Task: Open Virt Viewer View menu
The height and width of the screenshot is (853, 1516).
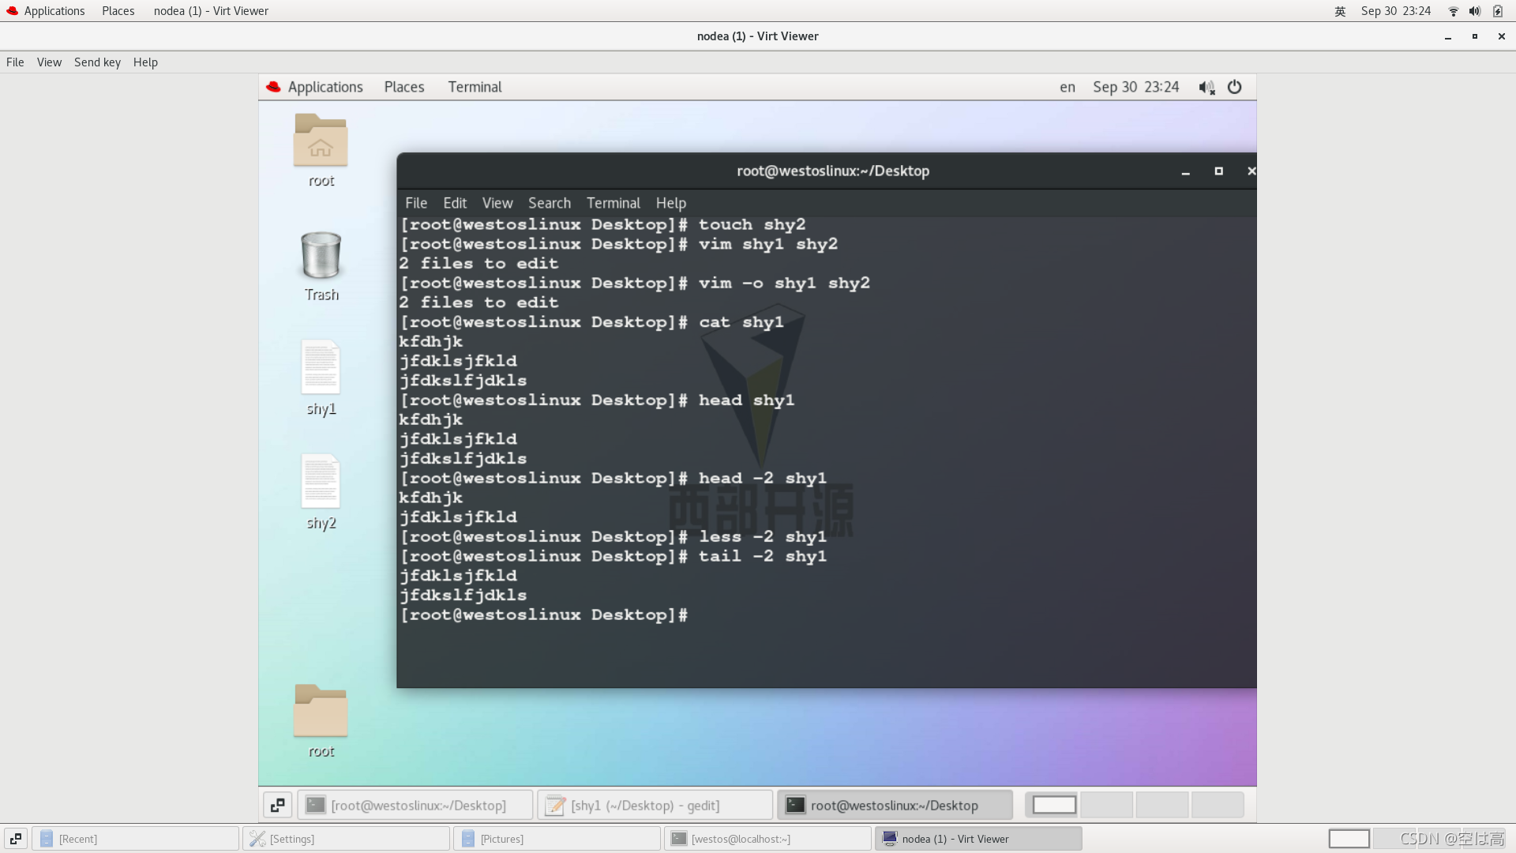Action: (x=49, y=62)
